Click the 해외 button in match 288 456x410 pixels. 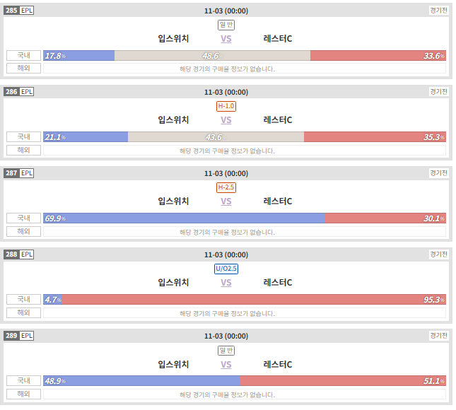click(23, 312)
